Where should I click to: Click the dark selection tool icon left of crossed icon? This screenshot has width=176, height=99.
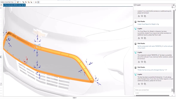pos(23,2)
